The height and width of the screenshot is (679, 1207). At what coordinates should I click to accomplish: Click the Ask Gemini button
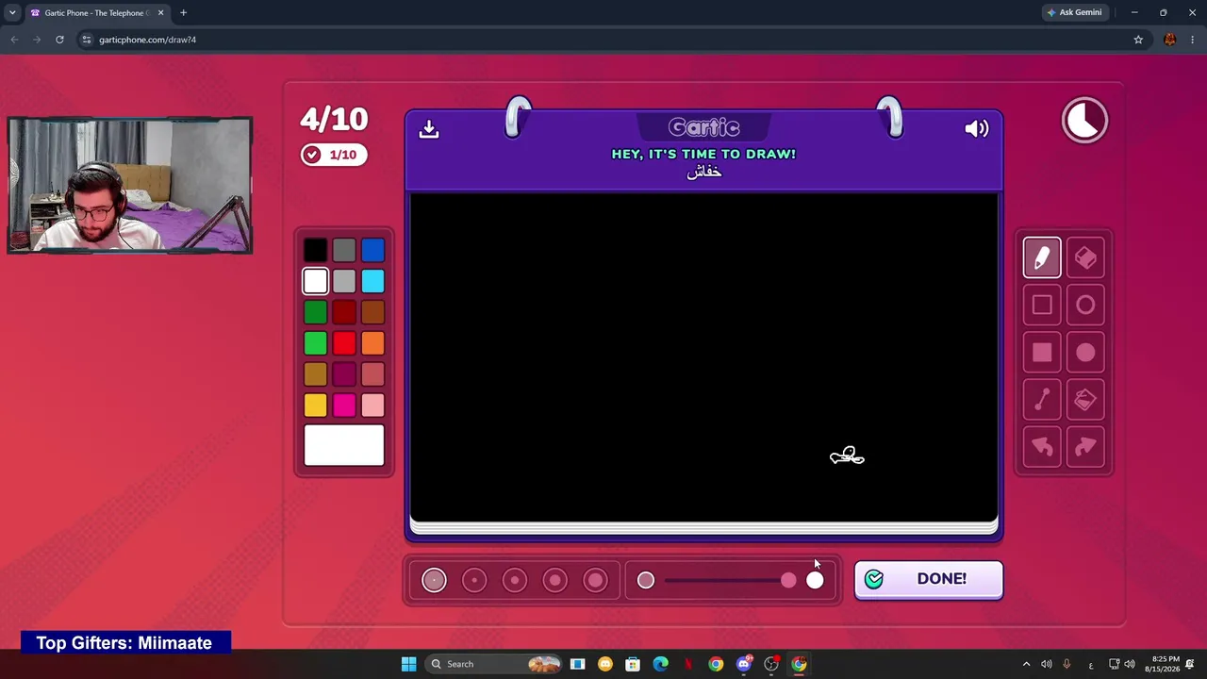point(1074,12)
